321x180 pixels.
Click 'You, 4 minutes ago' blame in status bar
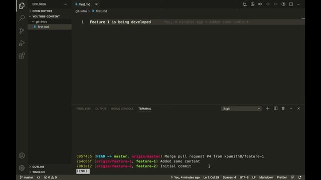click(185, 177)
